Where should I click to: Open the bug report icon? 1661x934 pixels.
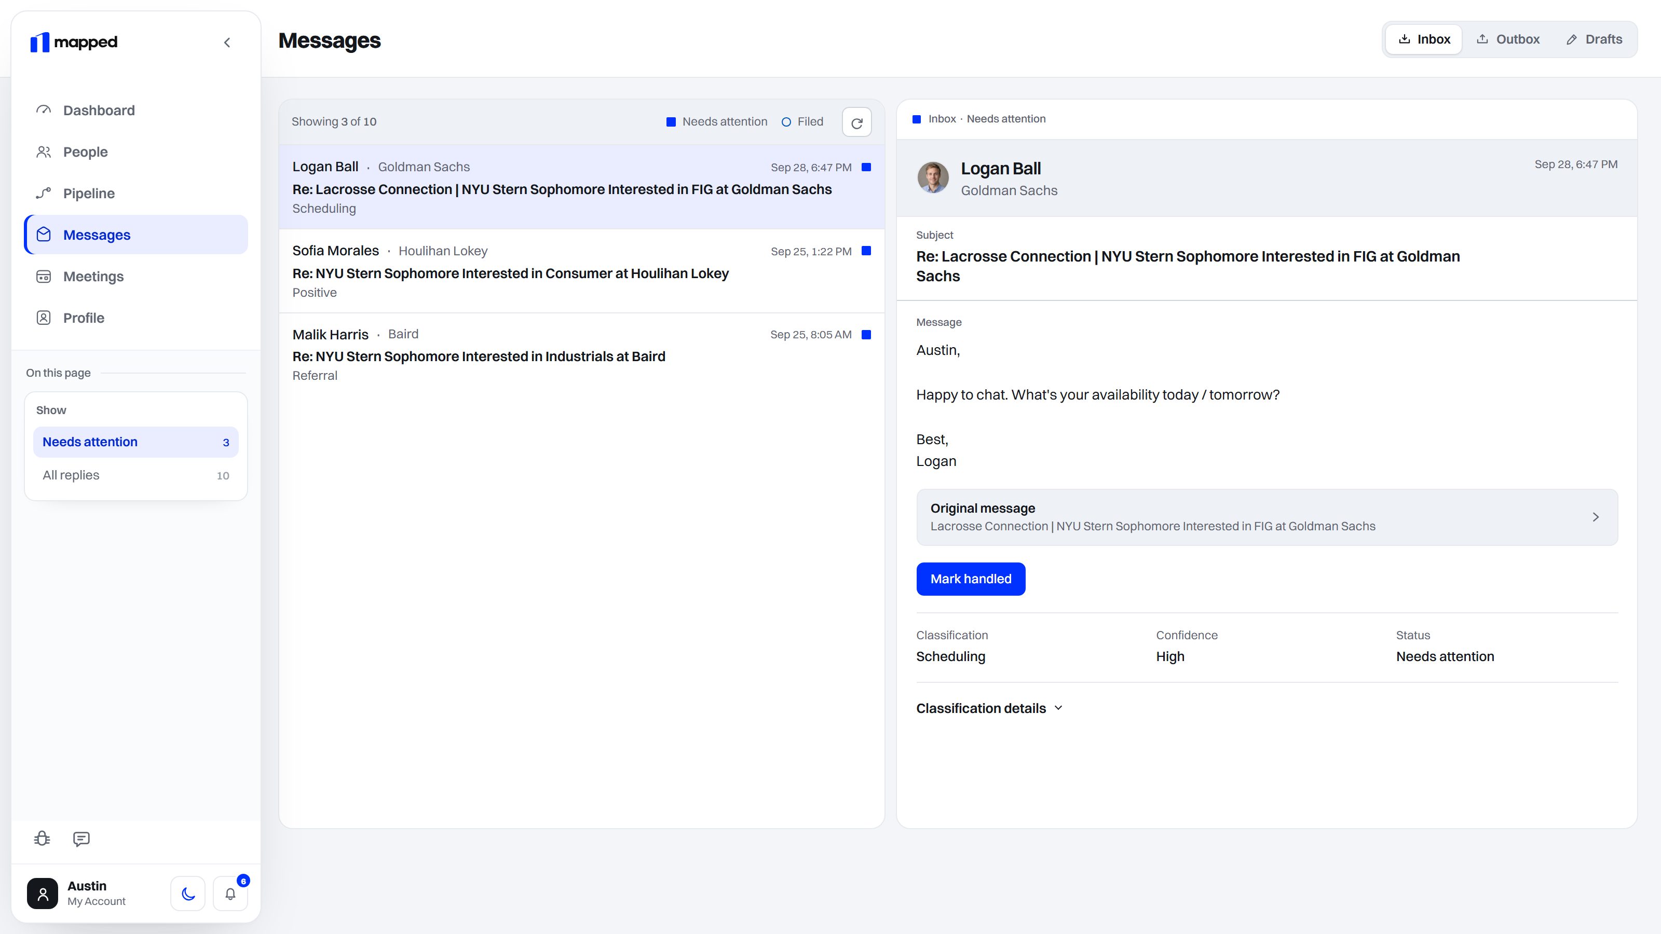click(x=42, y=839)
